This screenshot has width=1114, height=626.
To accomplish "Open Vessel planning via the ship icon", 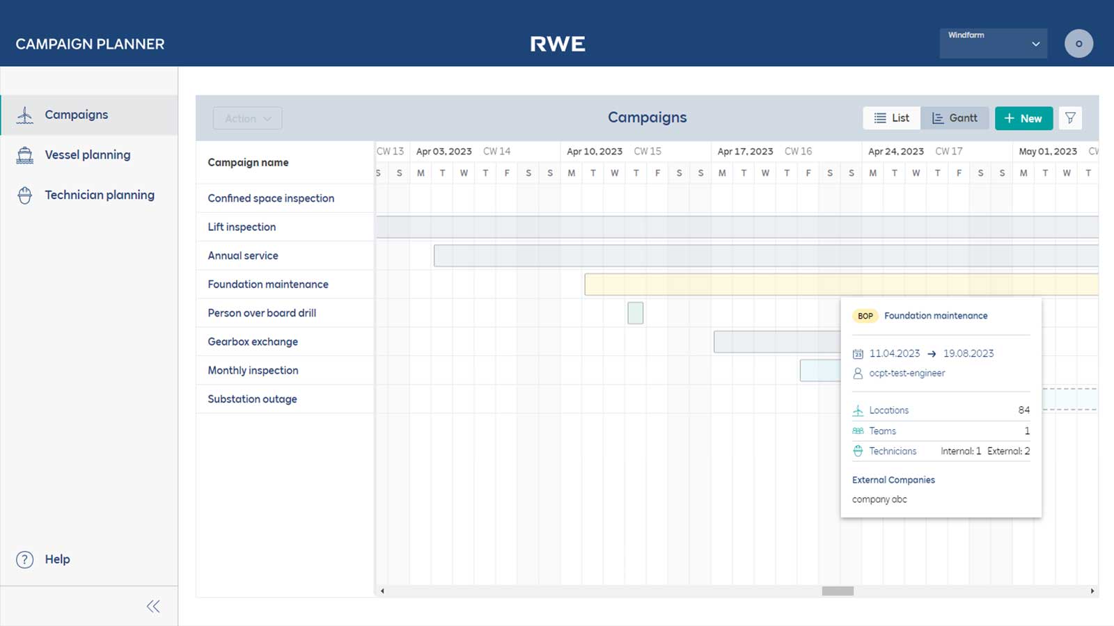I will pyautogui.click(x=25, y=154).
